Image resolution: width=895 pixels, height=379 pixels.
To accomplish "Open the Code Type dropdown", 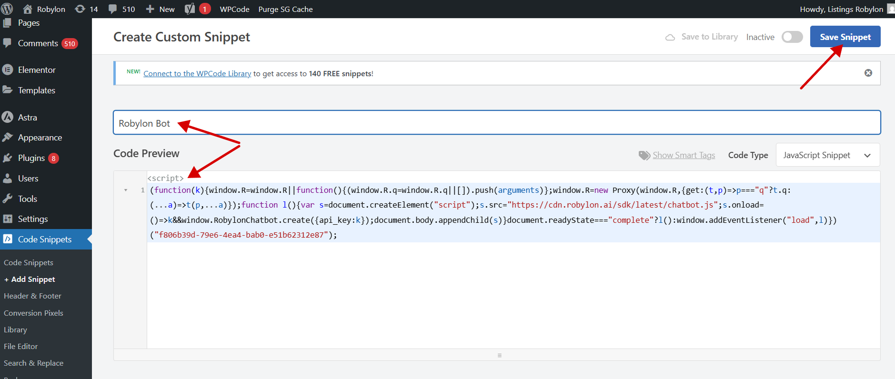I will (x=828, y=155).
